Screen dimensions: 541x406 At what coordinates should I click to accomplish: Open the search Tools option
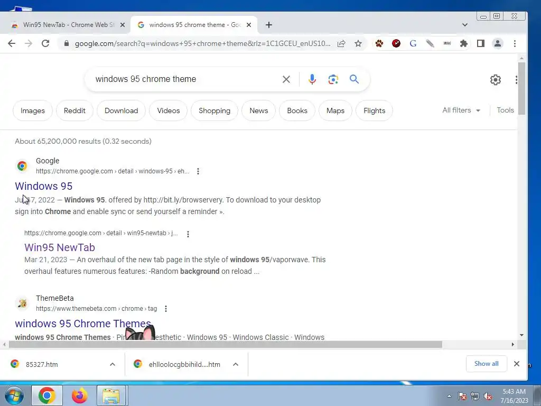pyautogui.click(x=505, y=110)
